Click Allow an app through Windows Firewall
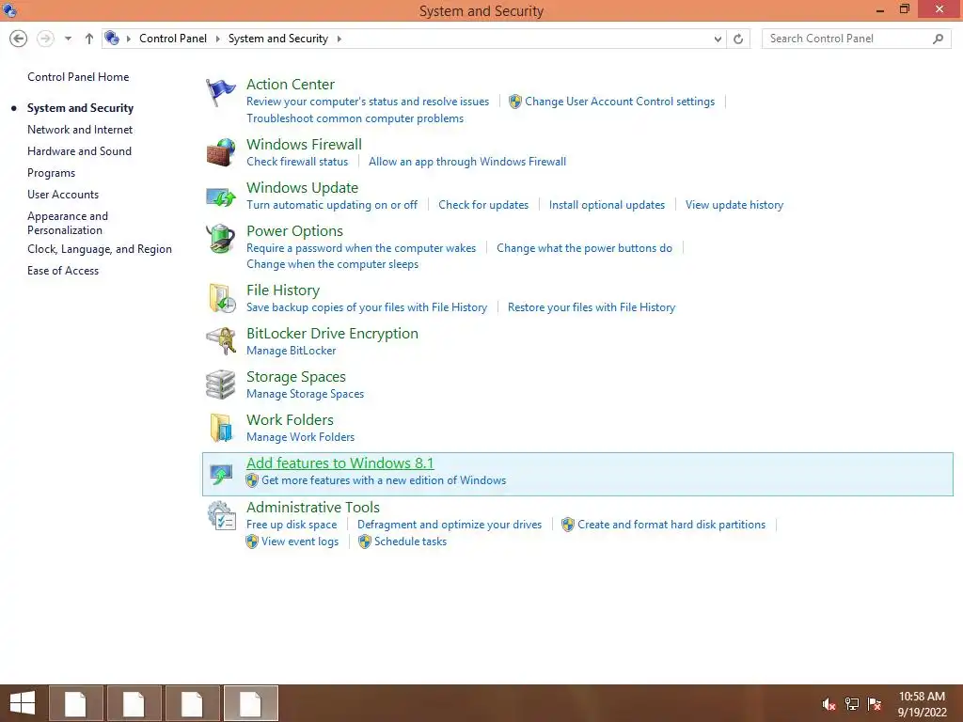This screenshot has width=963, height=722. [467, 162]
